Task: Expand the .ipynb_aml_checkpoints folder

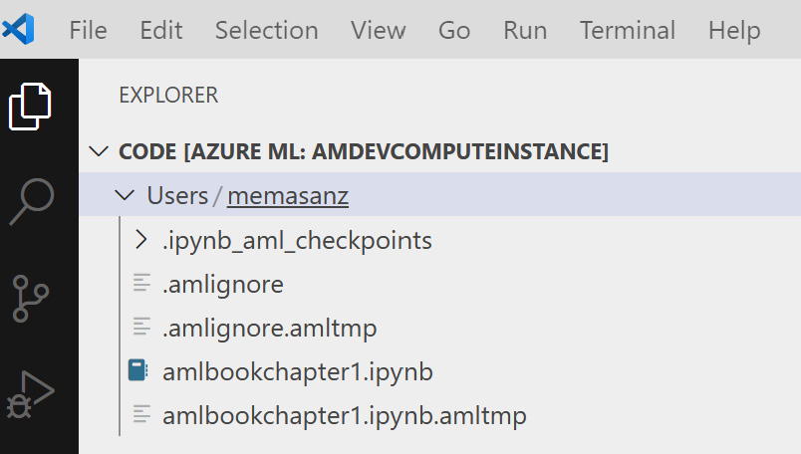Action: [141, 240]
